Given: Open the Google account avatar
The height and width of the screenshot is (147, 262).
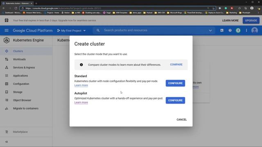Looking at the screenshot, I should (x=255, y=30).
